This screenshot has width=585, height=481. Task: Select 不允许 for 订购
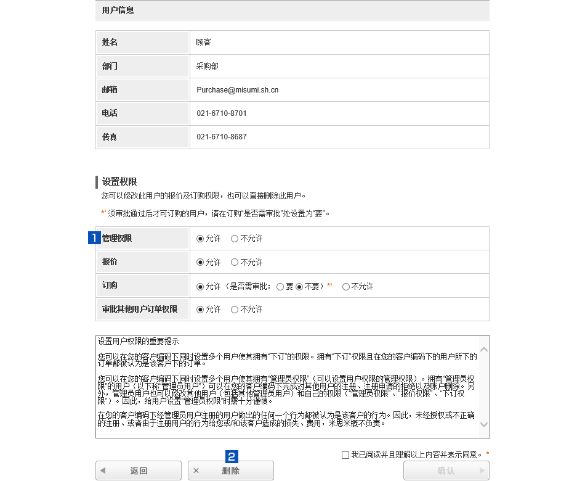[x=346, y=287]
